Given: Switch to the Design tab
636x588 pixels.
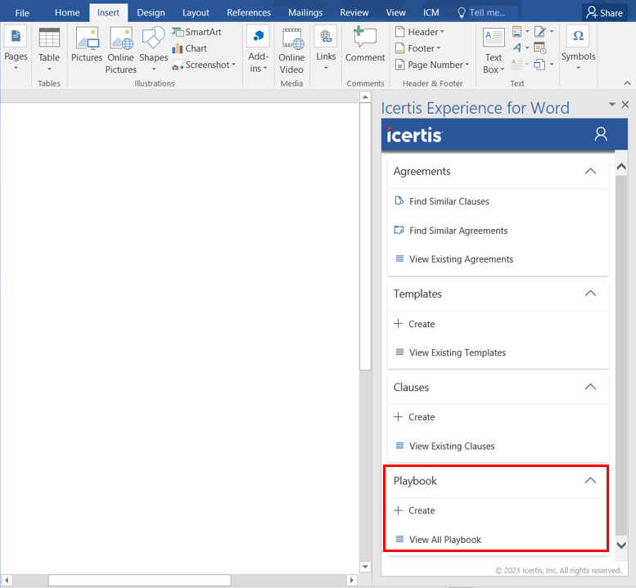Looking at the screenshot, I should click(151, 12).
